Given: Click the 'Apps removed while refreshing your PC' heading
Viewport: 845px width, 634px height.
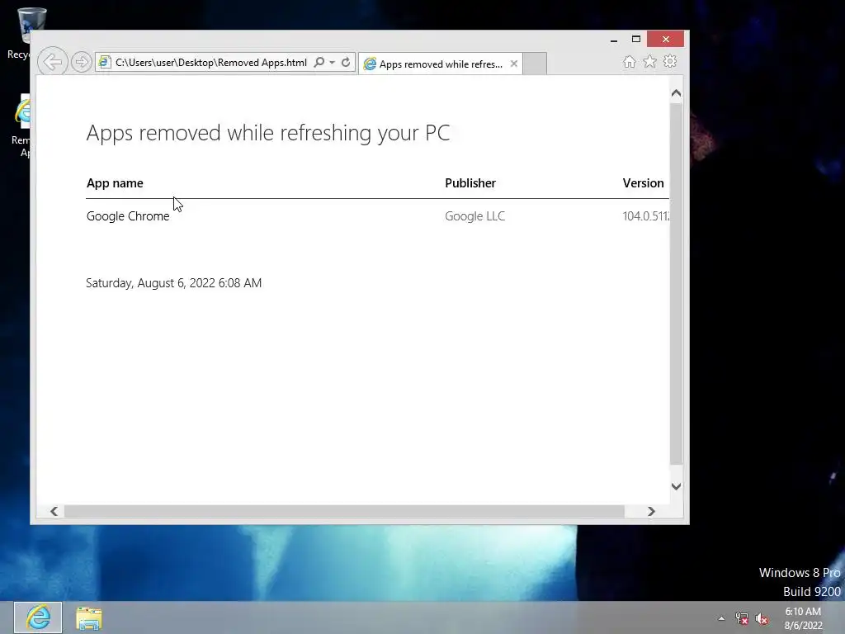Looking at the screenshot, I should click(268, 133).
